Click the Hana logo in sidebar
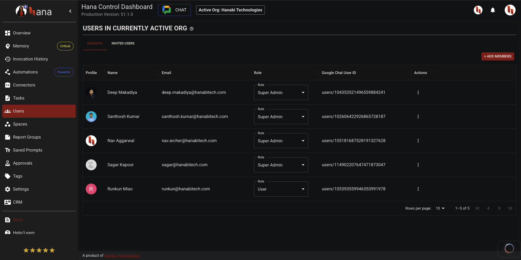The width and height of the screenshot is (521, 260). point(34,11)
